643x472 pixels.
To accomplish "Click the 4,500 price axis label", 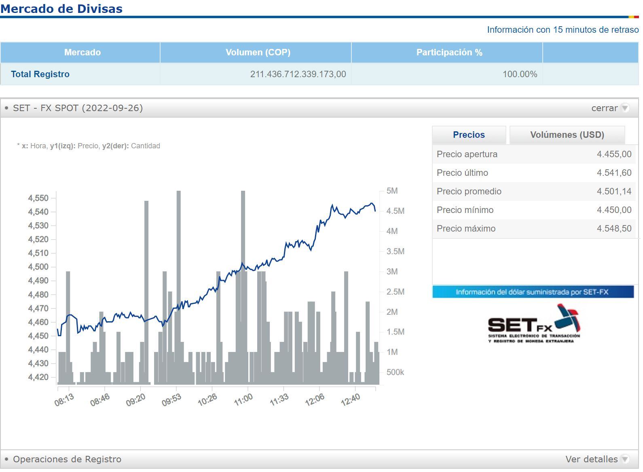I will 38,267.
